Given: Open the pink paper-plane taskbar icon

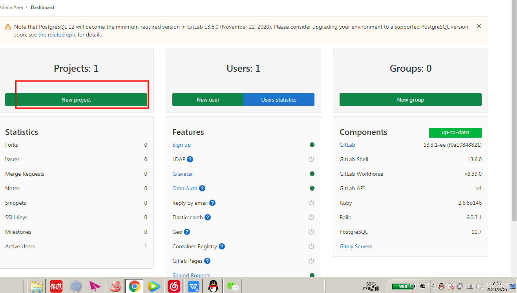Looking at the screenshot, I should coord(95,286).
